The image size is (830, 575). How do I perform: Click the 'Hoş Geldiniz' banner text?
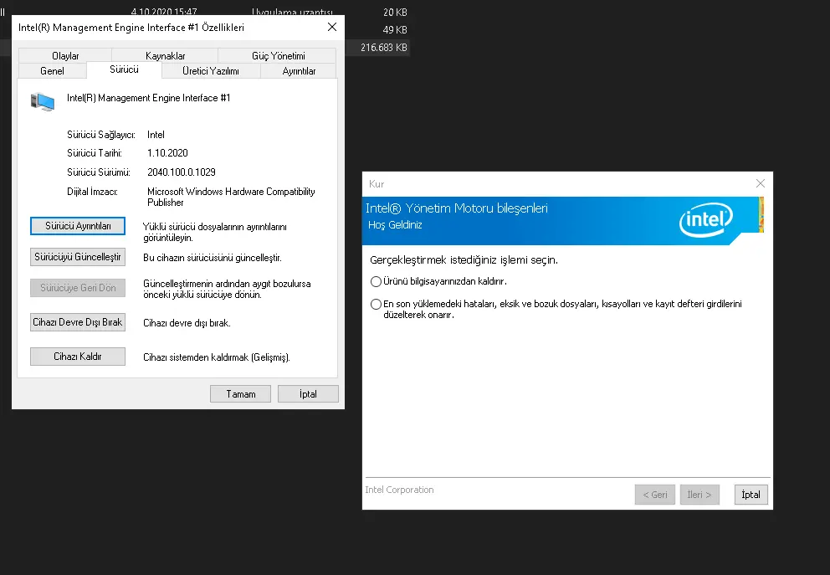pos(395,225)
